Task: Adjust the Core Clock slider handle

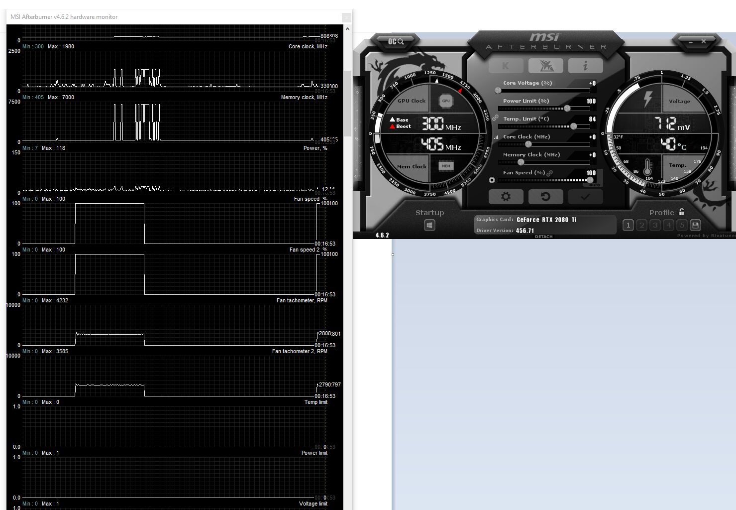Action: tap(528, 144)
